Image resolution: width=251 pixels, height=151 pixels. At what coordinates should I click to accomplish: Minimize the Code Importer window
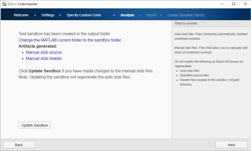(x=222, y=4)
